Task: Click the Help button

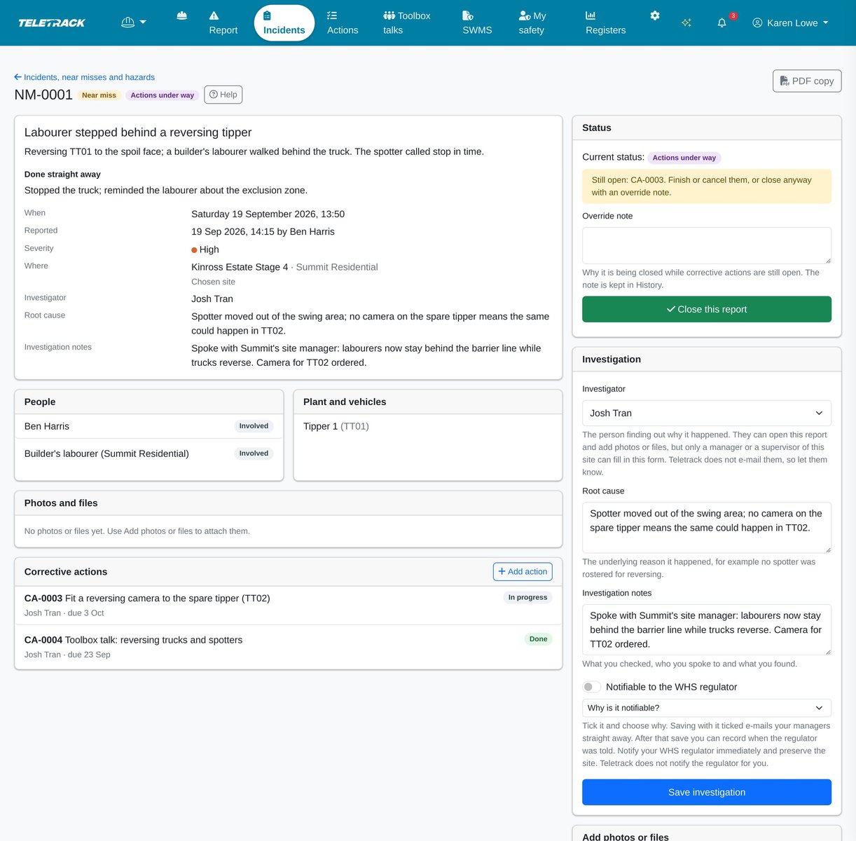Action: point(223,95)
